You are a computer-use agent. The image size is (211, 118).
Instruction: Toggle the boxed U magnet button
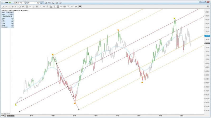[80, 6]
